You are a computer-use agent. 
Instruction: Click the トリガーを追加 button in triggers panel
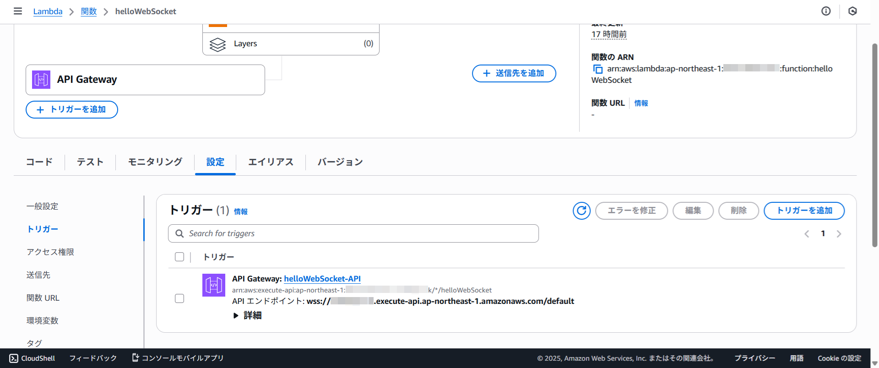(804, 211)
